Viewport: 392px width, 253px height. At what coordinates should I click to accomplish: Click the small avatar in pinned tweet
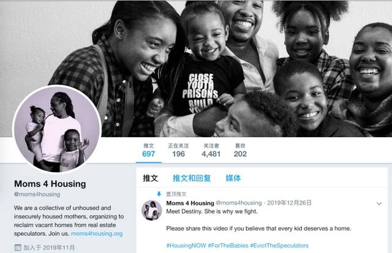[152, 210]
